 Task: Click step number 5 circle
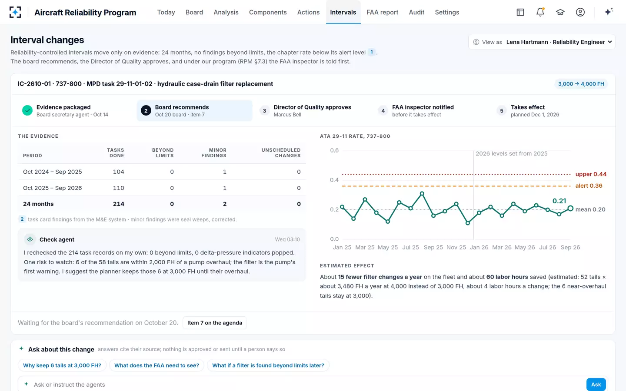point(502,111)
